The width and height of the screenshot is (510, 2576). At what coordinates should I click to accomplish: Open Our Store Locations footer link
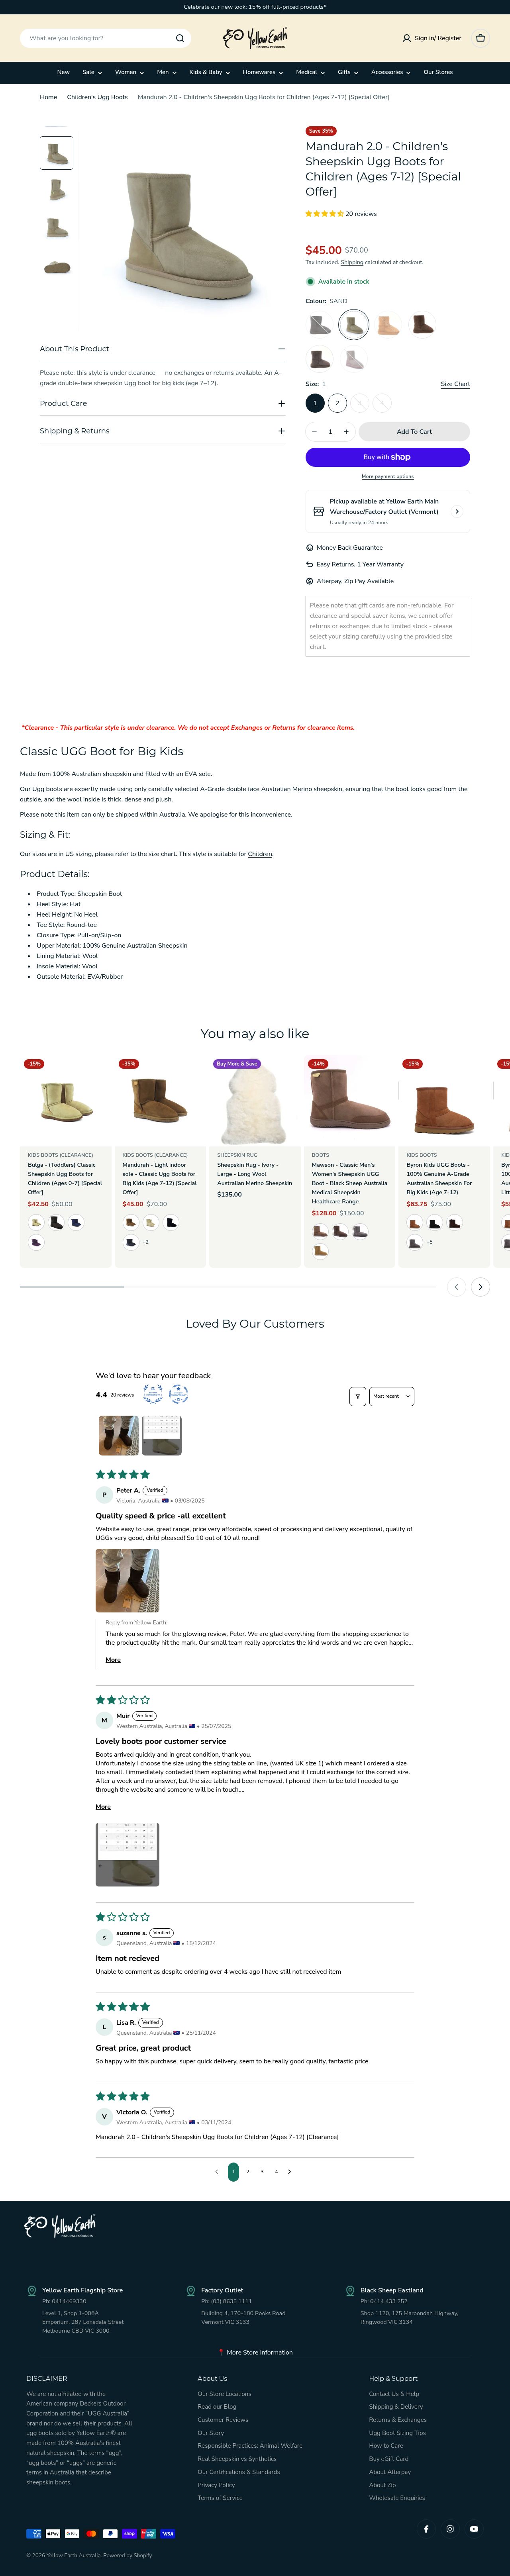[x=224, y=2394]
